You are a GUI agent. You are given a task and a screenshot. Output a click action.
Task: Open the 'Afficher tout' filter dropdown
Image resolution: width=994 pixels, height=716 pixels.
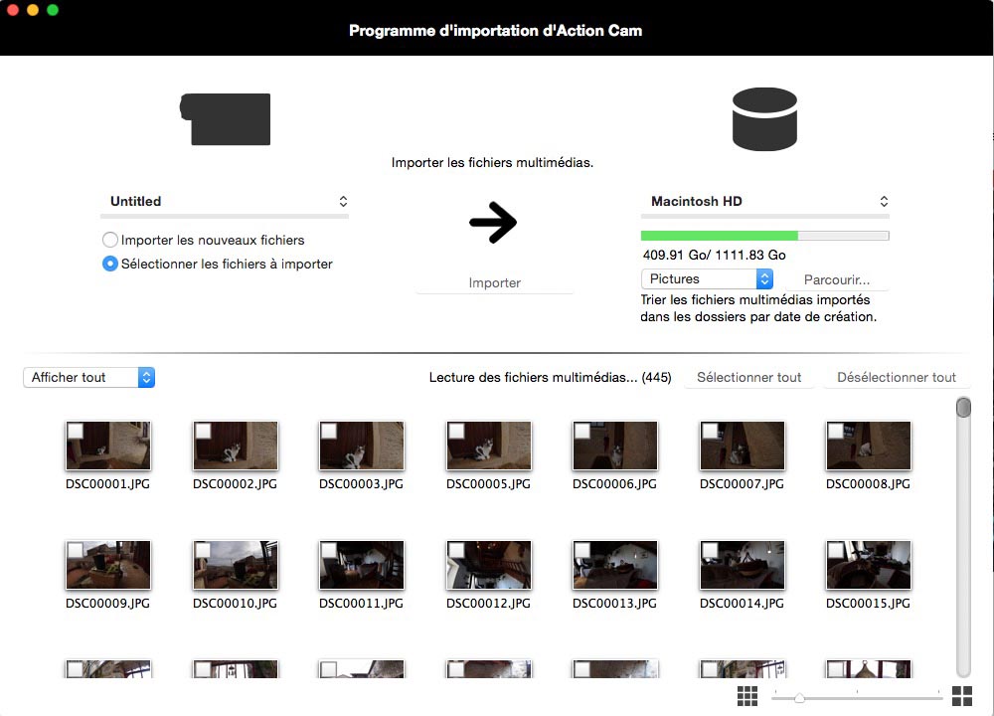coord(89,377)
